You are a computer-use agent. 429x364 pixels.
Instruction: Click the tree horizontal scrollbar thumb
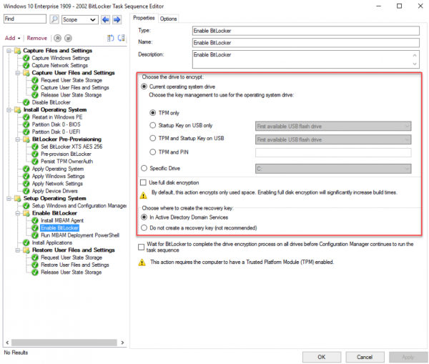pyautogui.click(x=64, y=343)
